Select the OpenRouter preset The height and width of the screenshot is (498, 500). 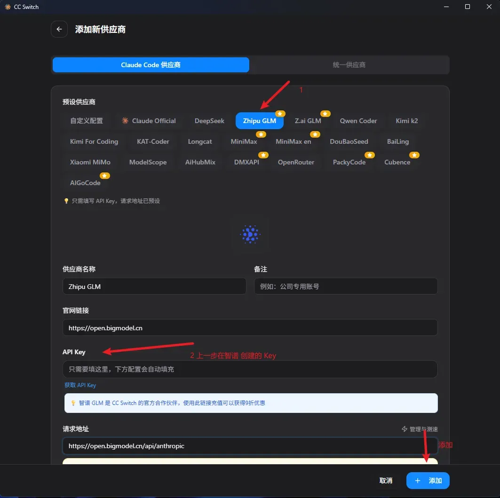[x=296, y=163]
